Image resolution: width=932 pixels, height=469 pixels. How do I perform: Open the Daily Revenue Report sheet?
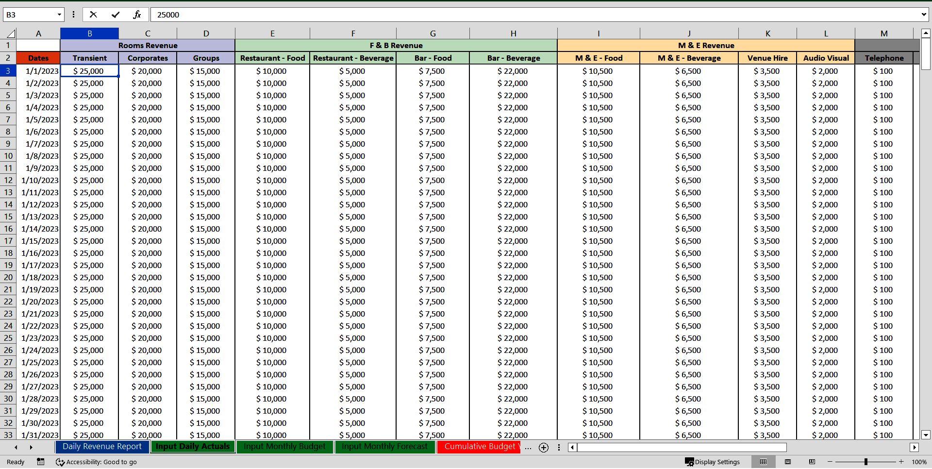(x=102, y=447)
